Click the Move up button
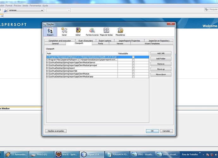 coord(161,69)
